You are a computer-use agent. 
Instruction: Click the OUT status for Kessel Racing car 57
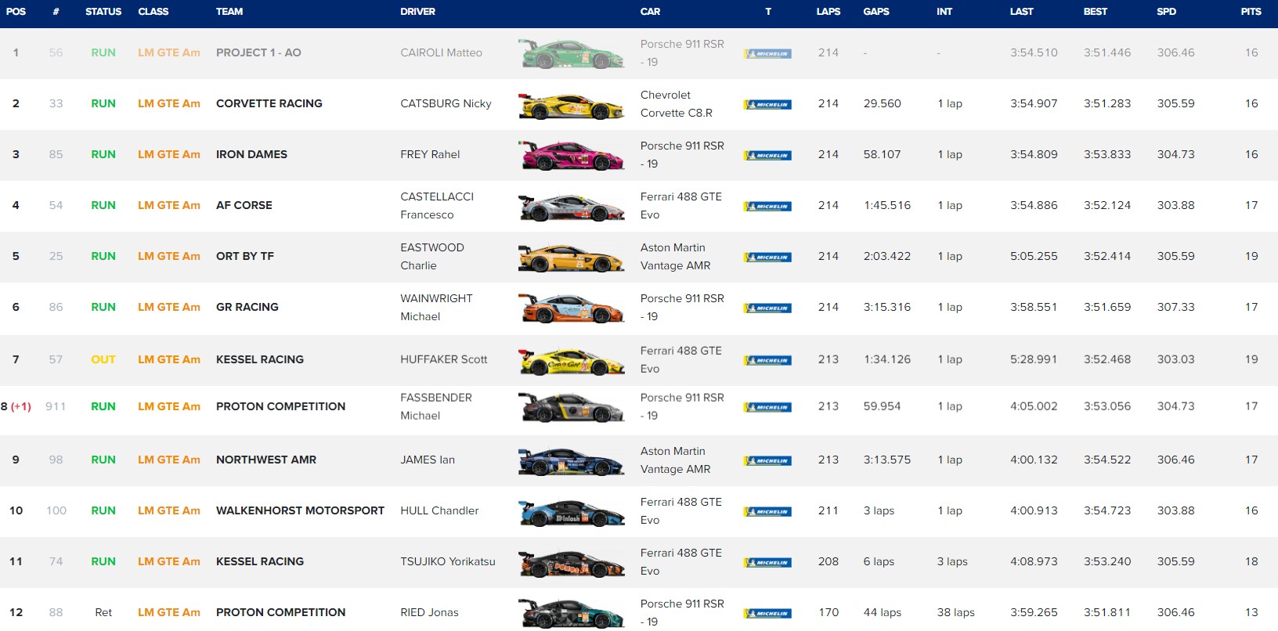(x=103, y=359)
